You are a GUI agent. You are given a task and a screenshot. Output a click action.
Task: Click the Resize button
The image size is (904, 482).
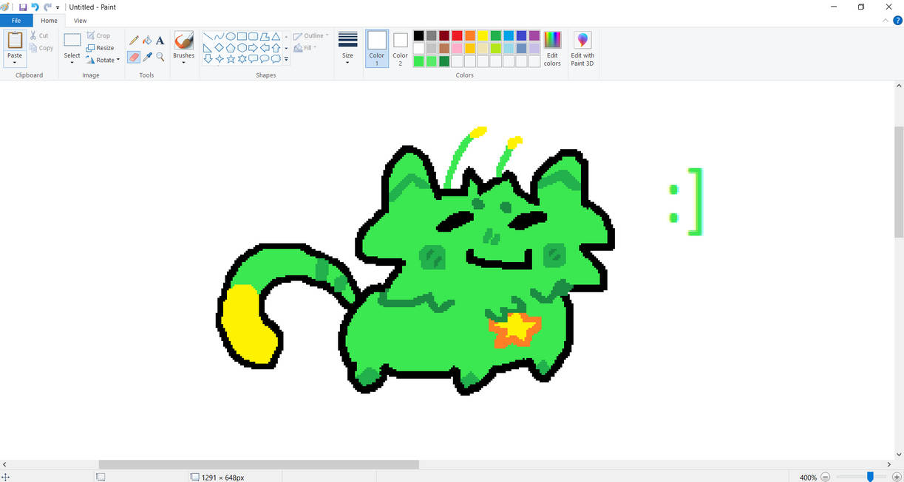point(100,48)
